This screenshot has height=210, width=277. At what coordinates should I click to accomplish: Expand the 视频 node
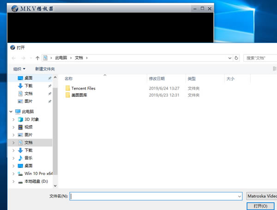(13, 127)
